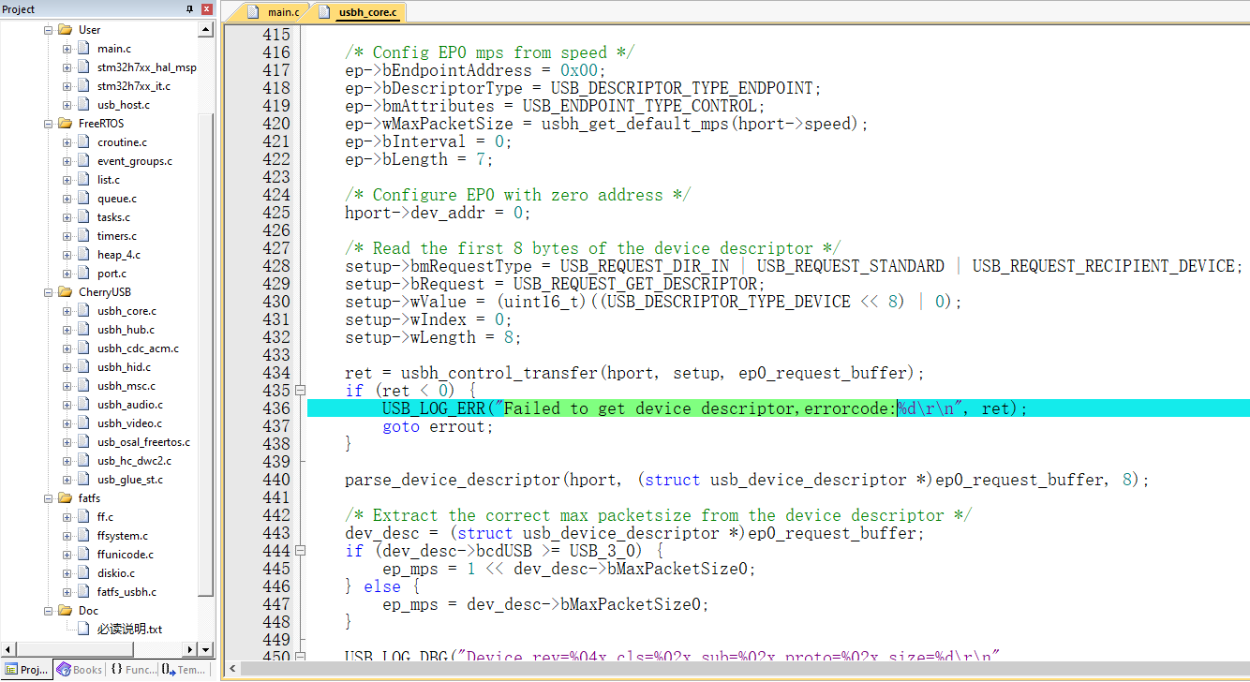Click the fatfs folder icon
The image size is (1250, 682).
coord(66,498)
